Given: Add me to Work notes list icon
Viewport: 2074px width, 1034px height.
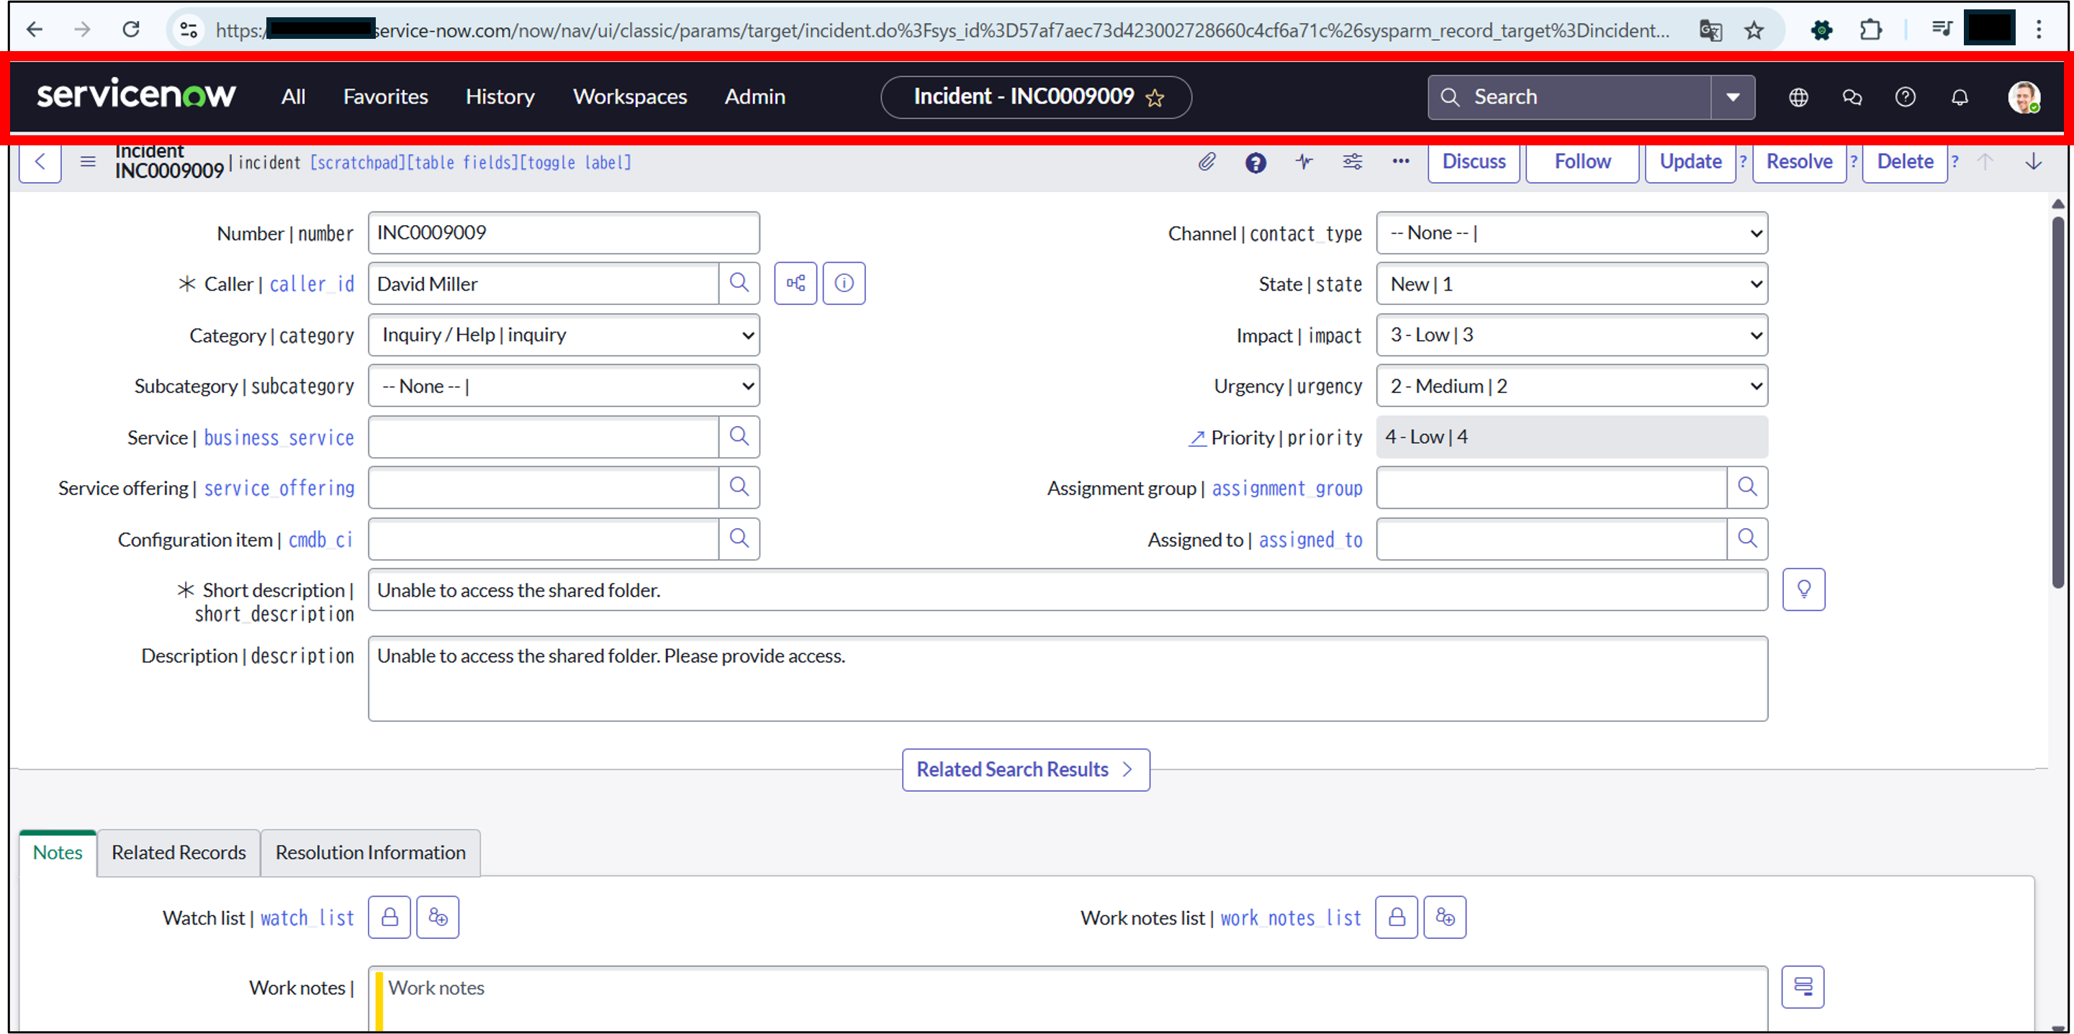Looking at the screenshot, I should (1446, 917).
